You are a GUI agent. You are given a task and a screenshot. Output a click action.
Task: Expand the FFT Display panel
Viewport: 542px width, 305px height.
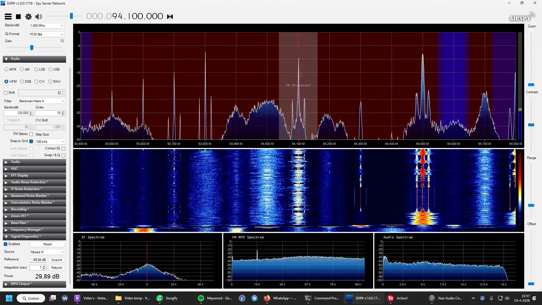point(34,176)
